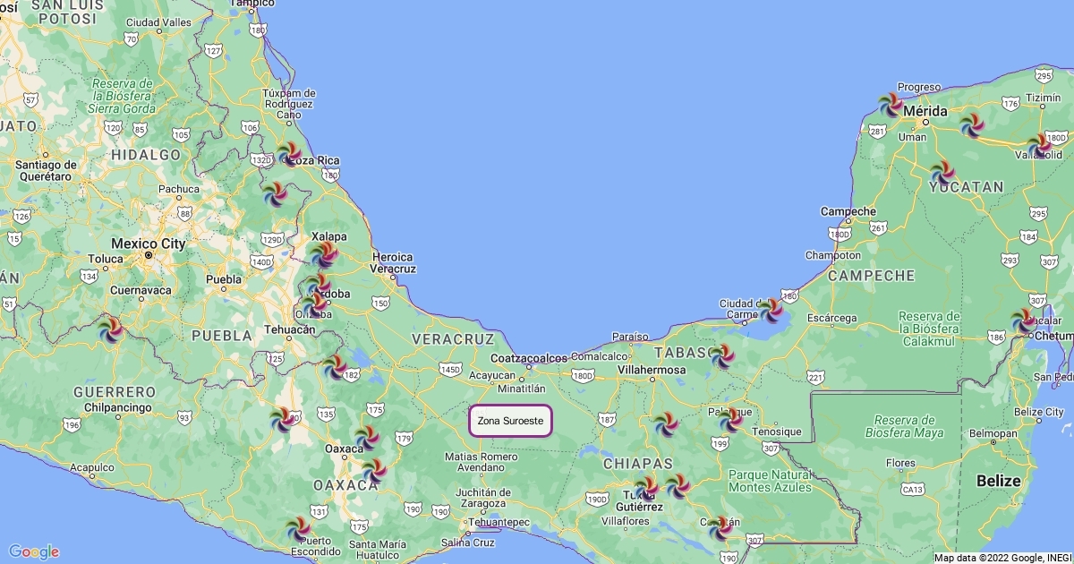Click the Mexico City label on map

coord(149,244)
